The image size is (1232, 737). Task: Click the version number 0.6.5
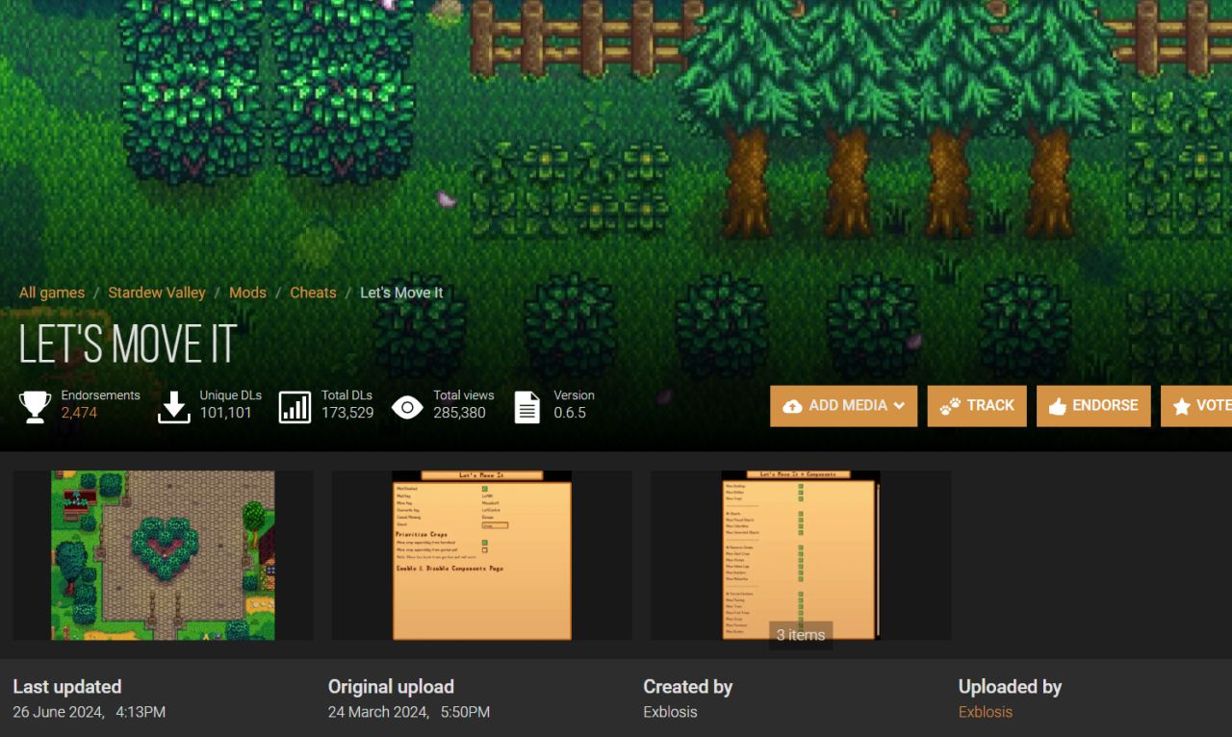[570, 413]
